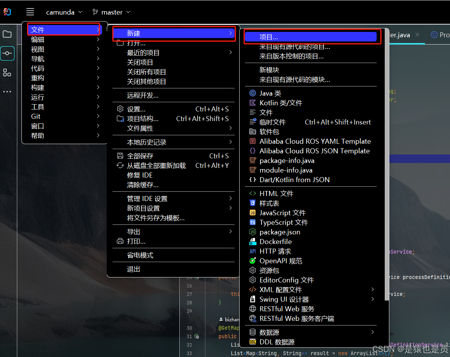This screenshot has width=450, height=357.
Task: Click the 临时文件 scratch file icon
Action: (x=253, y=122)
